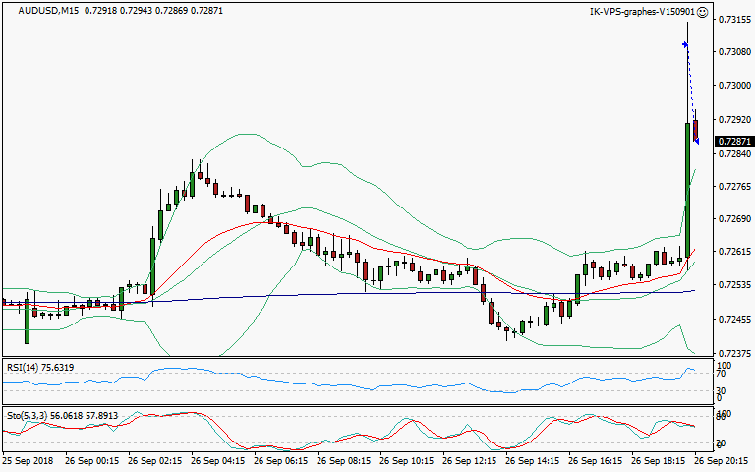
Task: Click the RSI(14) 75.6319 indicator label
Action: pos(40,368)
